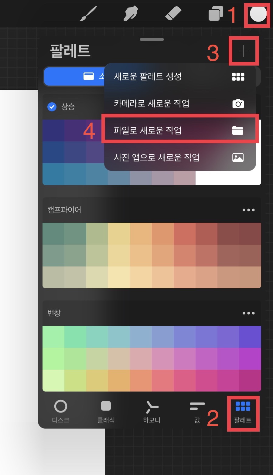
Task: Choose 파일로 새로운 작업 menu entry
Action: click(x=180, y=131)
